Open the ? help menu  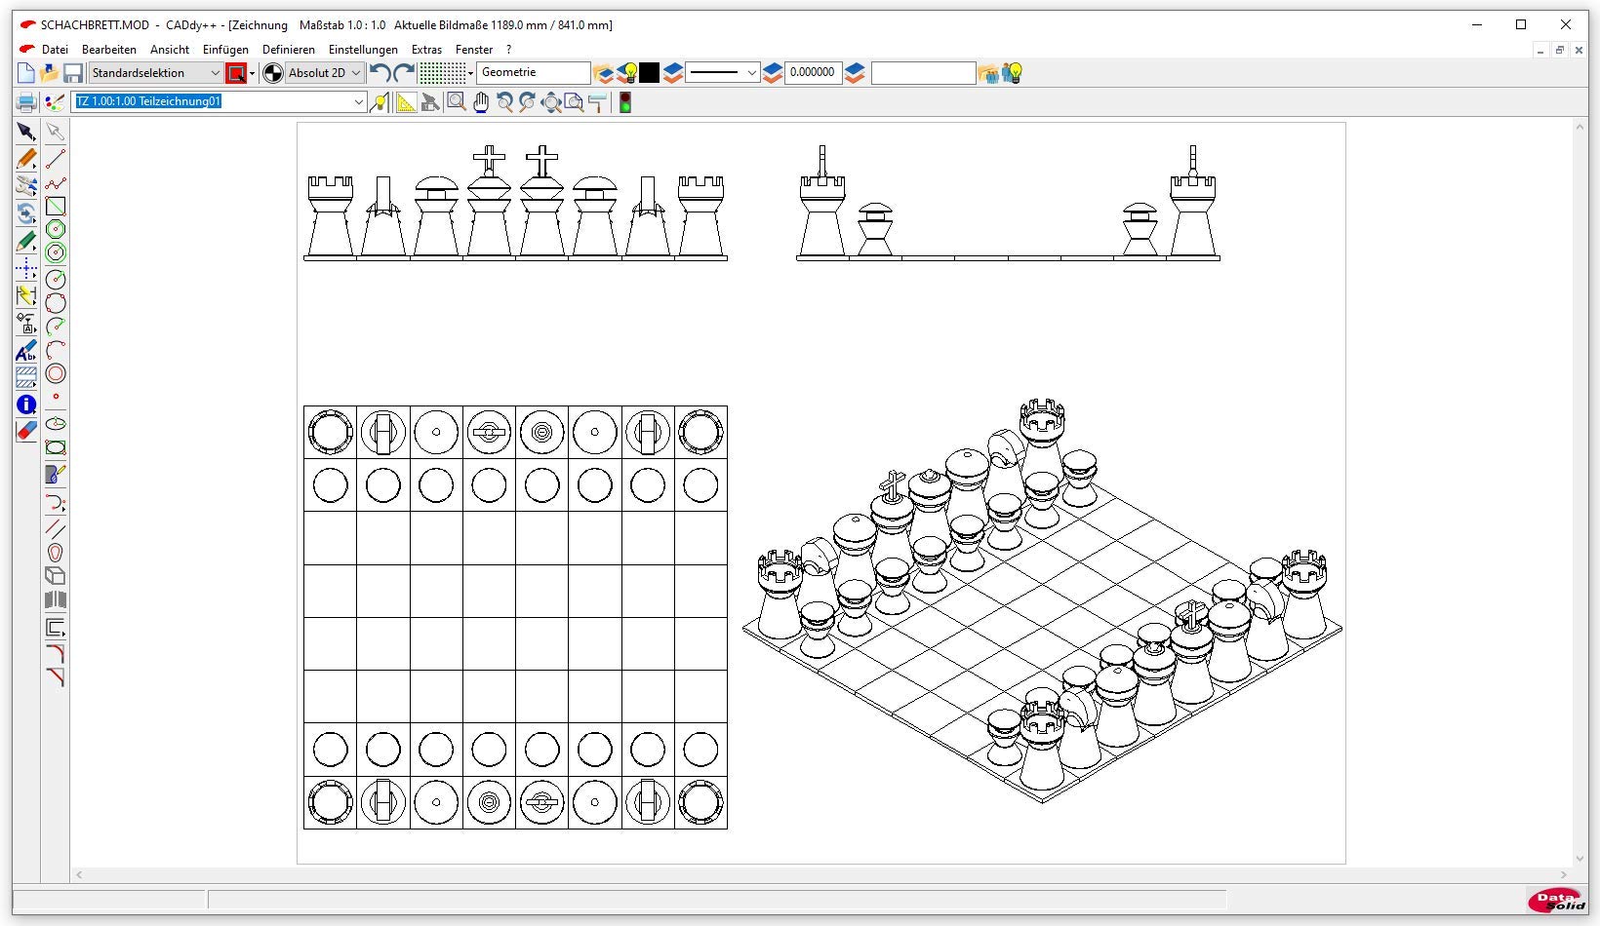pos(508,49)
